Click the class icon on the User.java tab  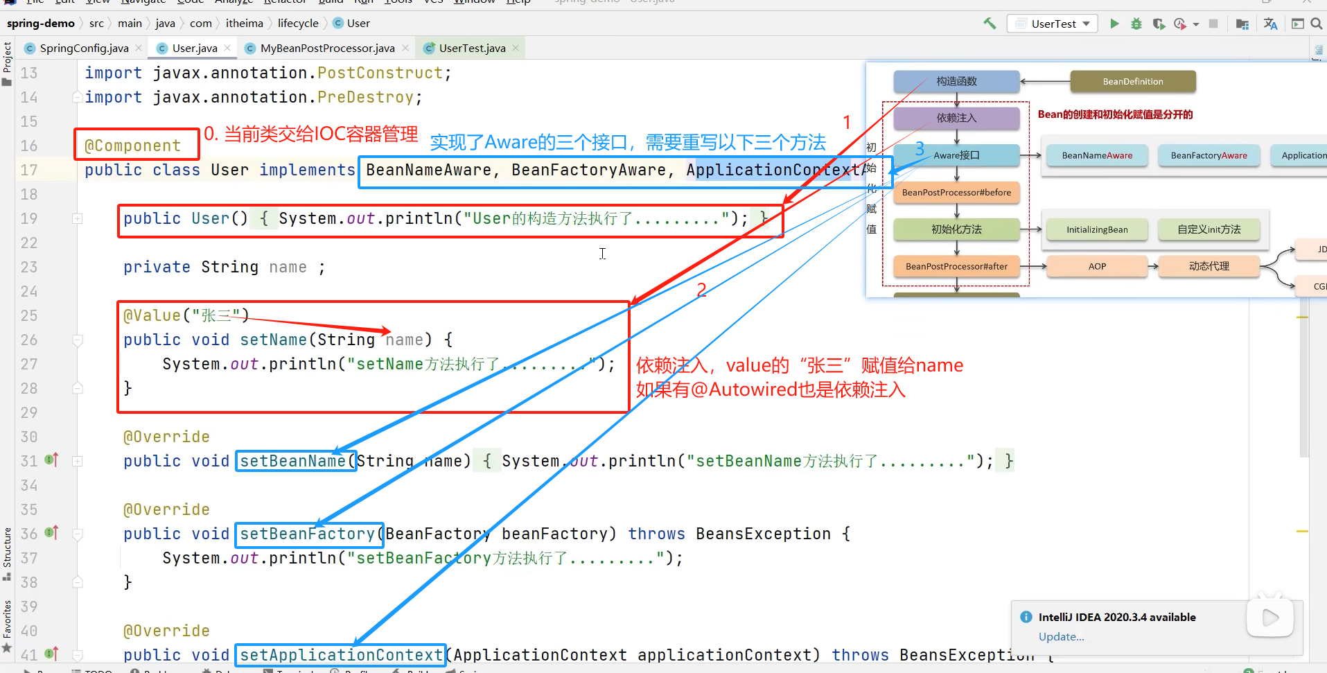coord(161,48)
